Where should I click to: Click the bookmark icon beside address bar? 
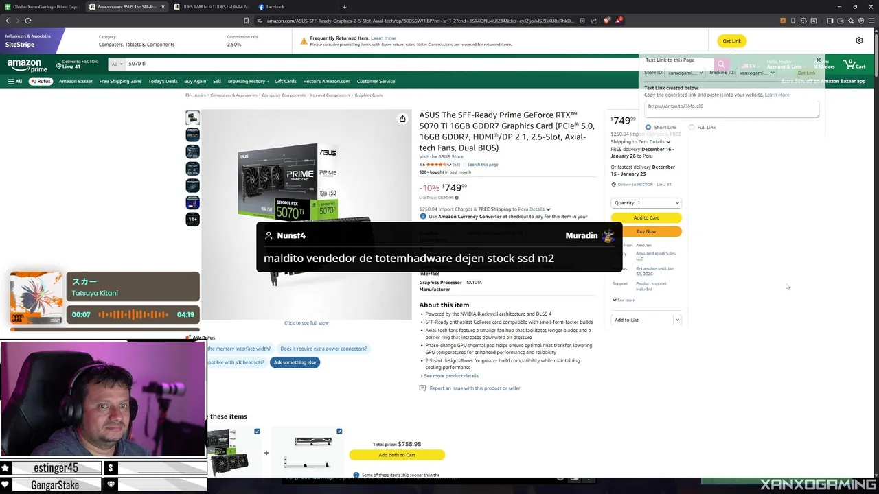246,21
